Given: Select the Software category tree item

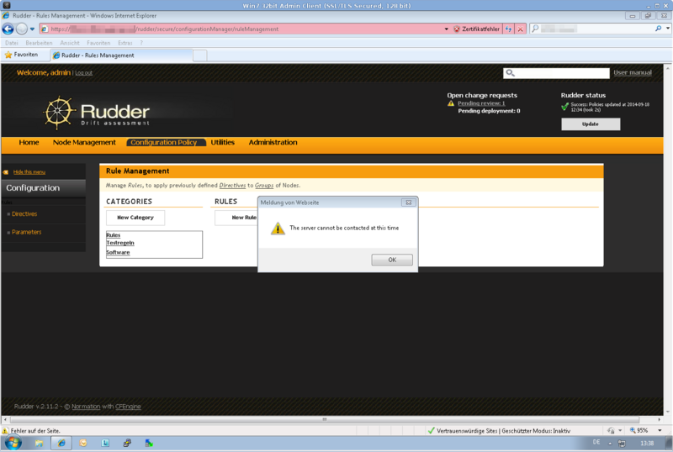Looking at the screenshot, I should tap(118, 252).
